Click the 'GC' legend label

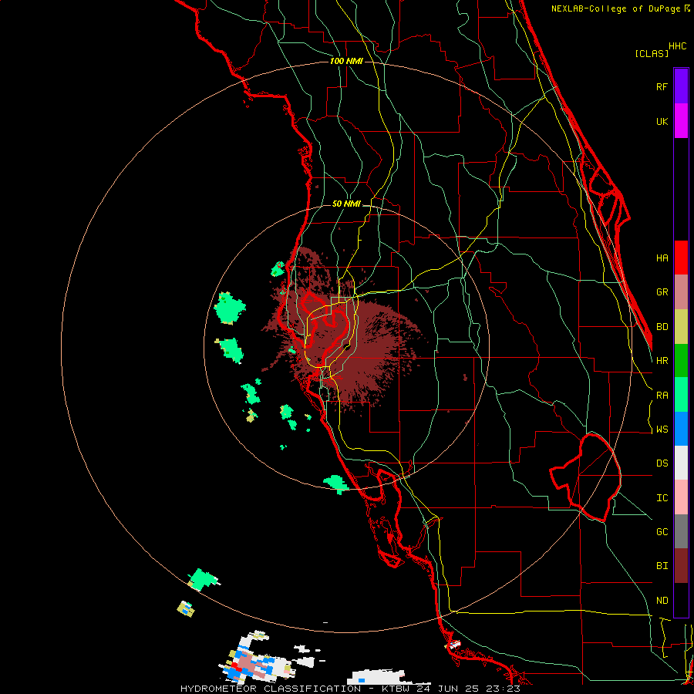point(662,532)
